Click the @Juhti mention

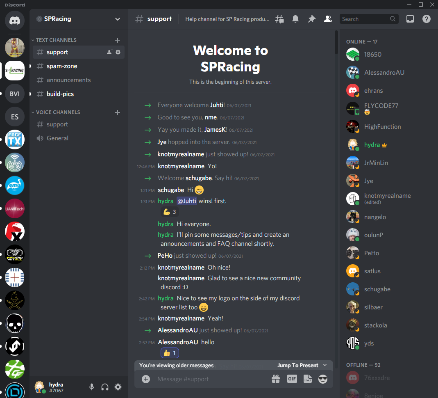tap(186, 201)
